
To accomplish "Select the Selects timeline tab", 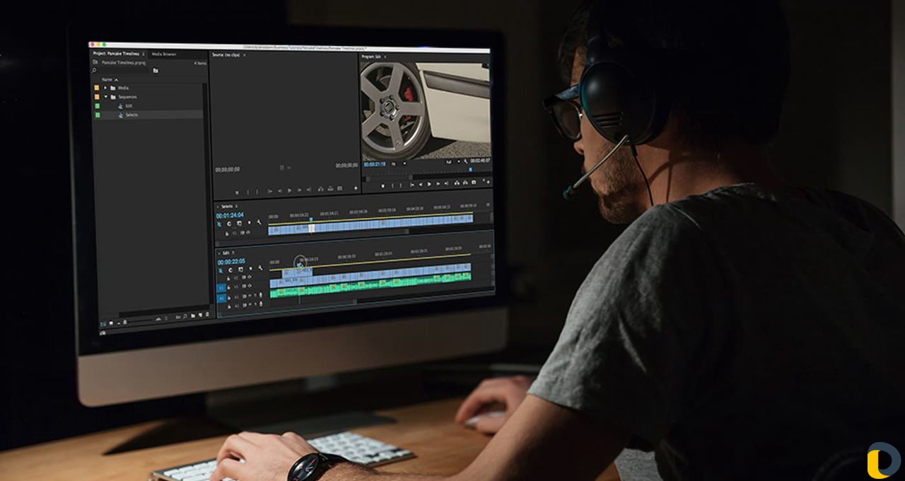I will (x=227, y=207).
